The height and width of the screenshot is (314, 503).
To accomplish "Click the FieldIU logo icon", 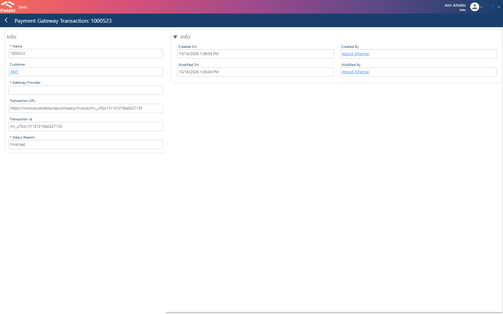I will [x=8, y=7].
